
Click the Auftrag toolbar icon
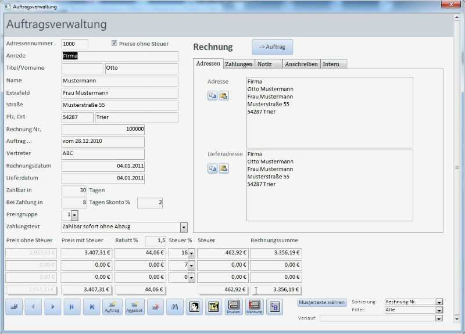[112, 307]
